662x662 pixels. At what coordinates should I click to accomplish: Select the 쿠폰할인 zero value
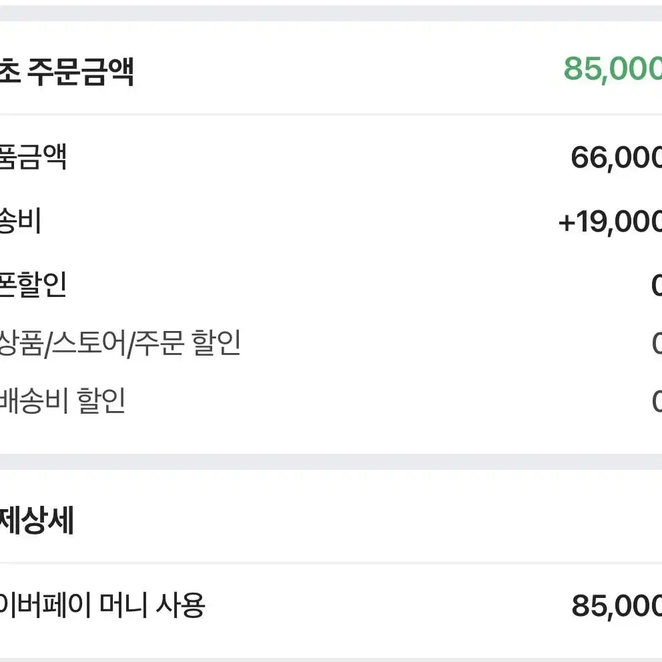[x=657, y=285]
